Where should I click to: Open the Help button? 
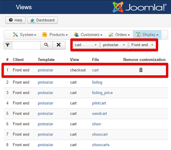click(16, 20)
